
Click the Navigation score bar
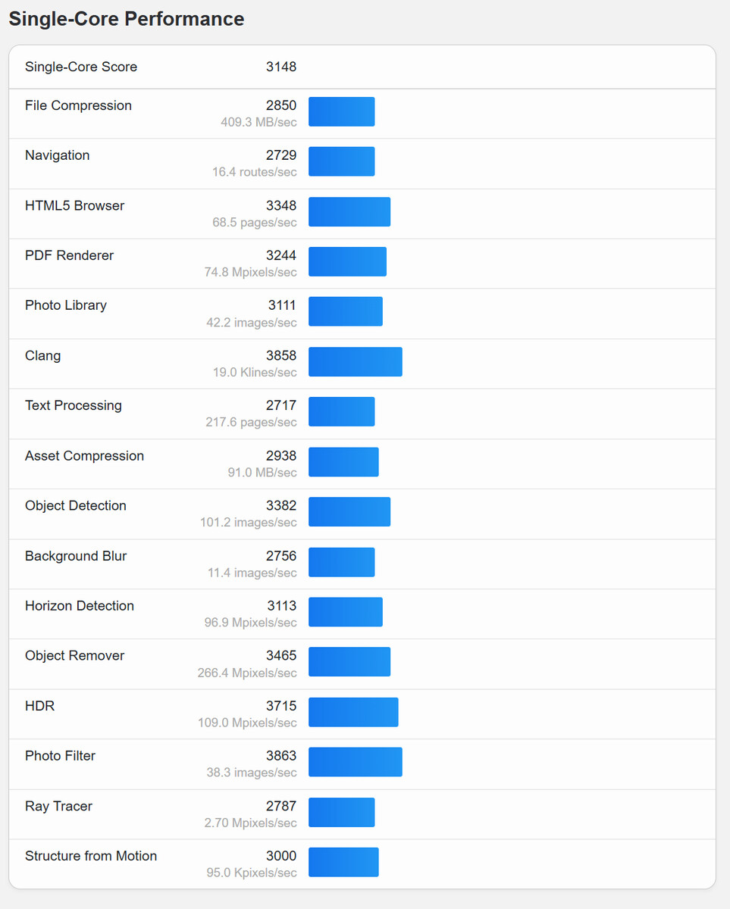pos(341,161)
